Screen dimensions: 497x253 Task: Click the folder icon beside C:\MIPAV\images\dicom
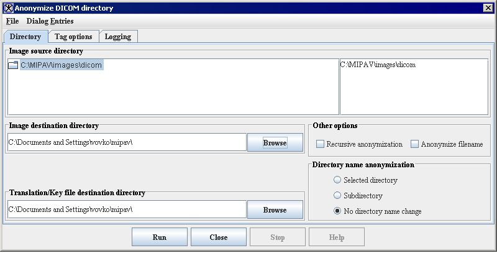coord(13,65)
